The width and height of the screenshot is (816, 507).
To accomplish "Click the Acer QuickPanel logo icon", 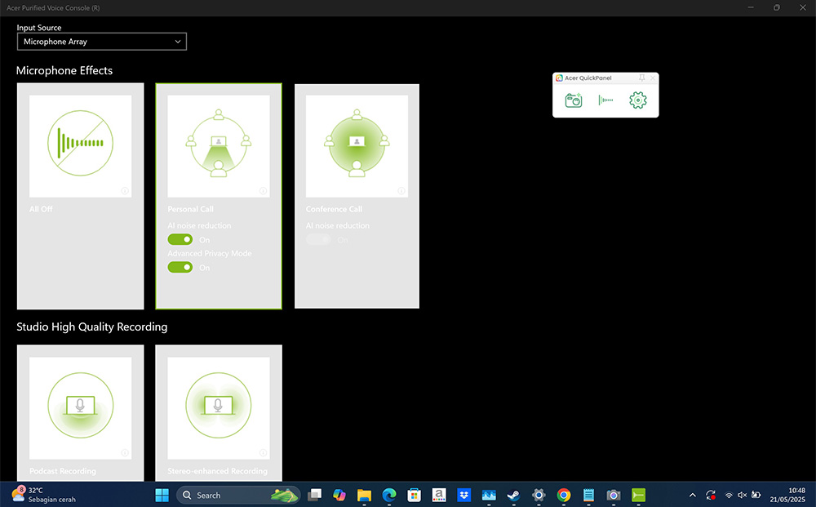I will (560, 78).
